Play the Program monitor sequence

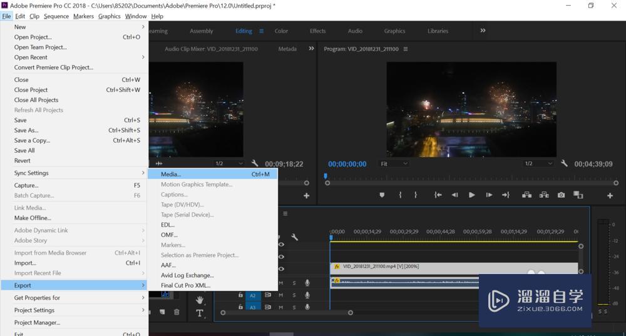click(x=472, y=195)
